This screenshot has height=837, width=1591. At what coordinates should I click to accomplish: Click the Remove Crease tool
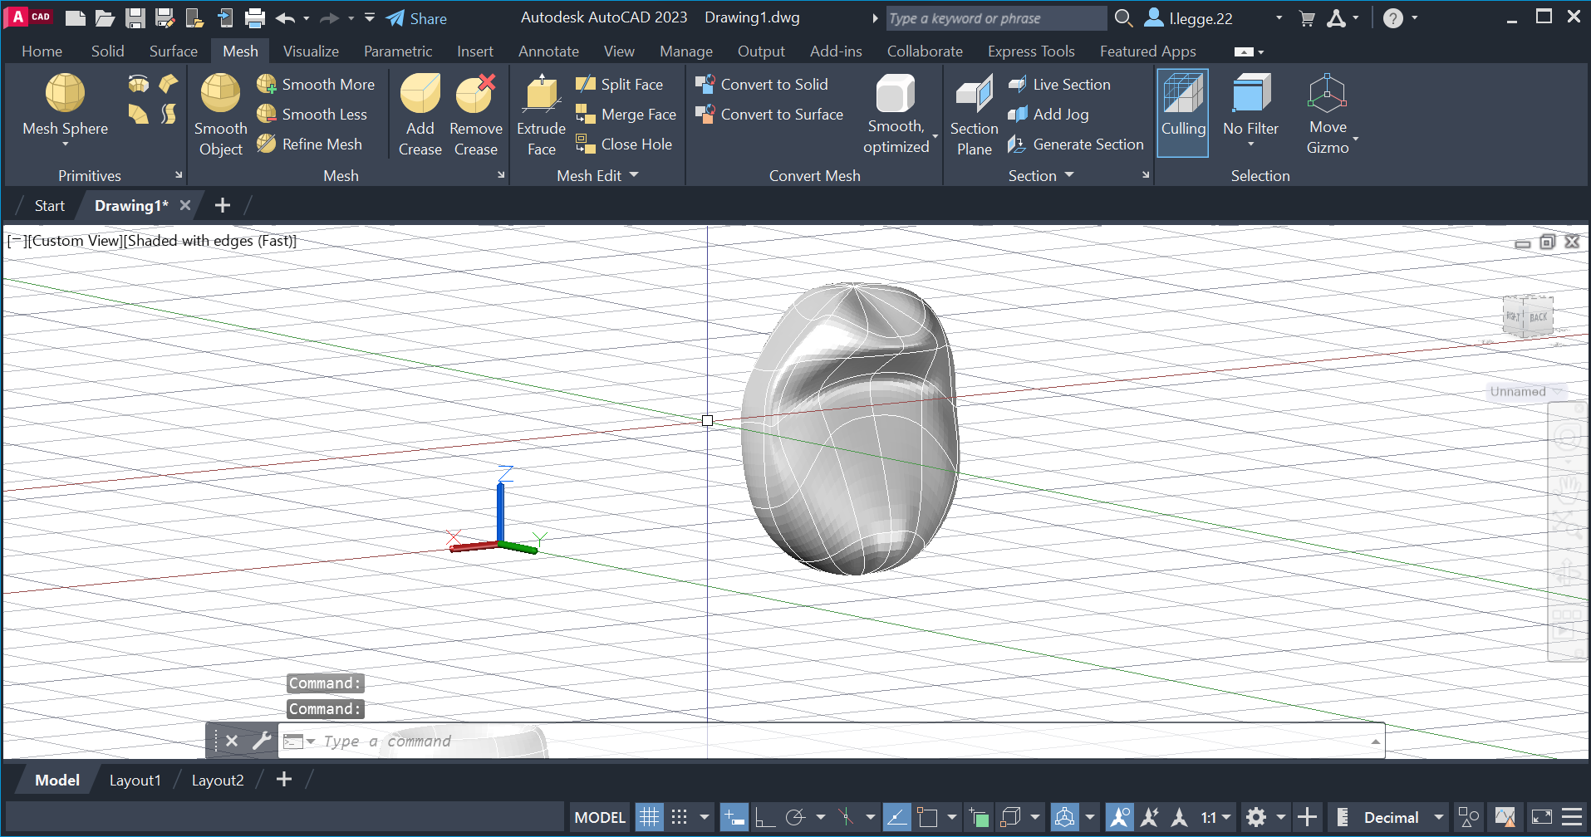[x=476, y=115]
